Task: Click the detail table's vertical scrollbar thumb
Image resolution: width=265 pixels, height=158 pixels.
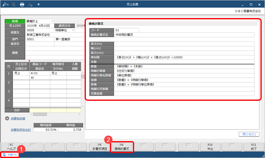Action: click(83, 77)
